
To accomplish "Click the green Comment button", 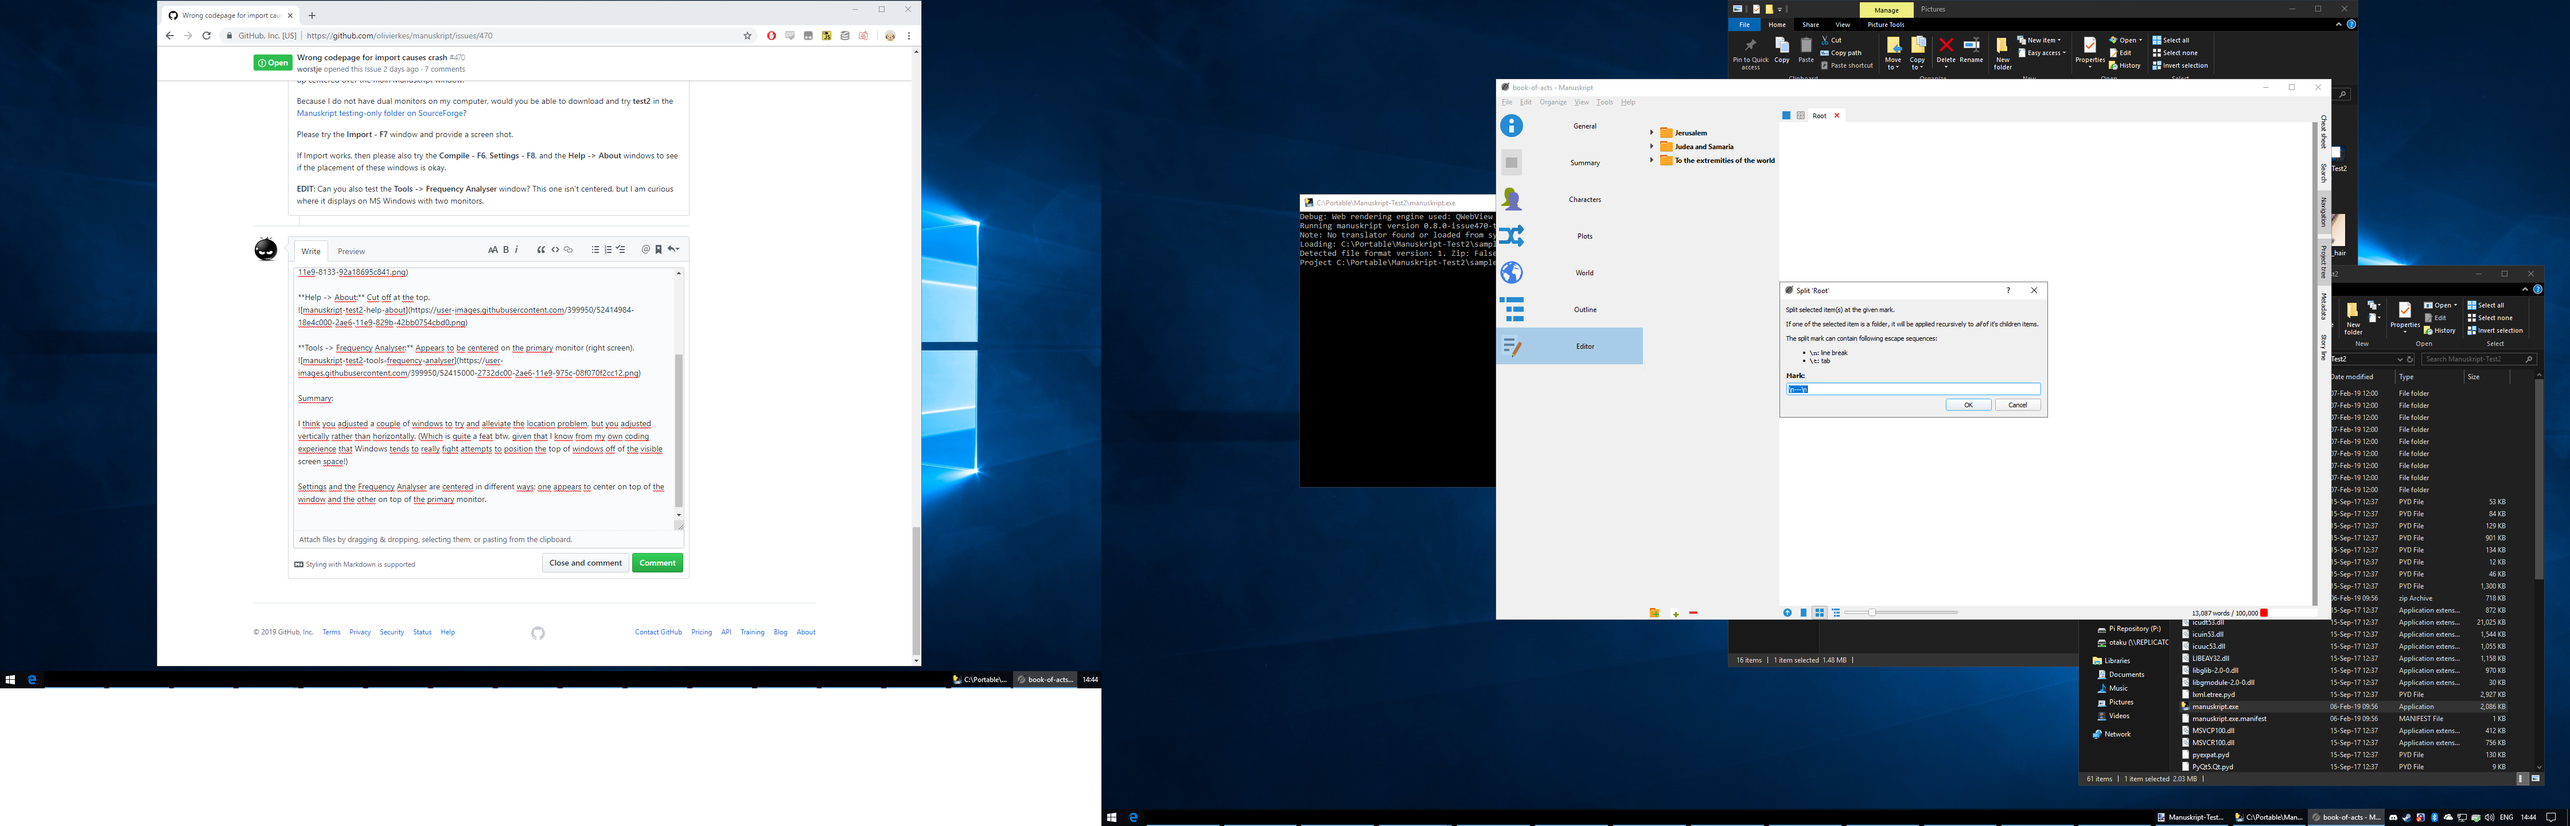I will 657,563.
